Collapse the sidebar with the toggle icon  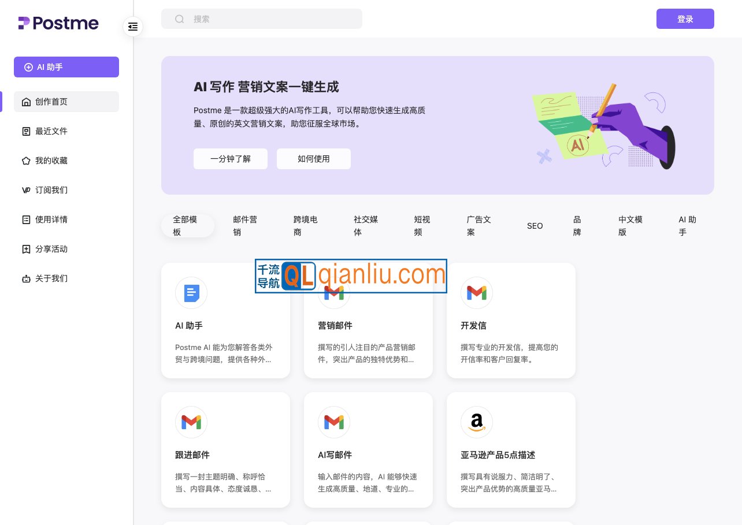[133, 27]
